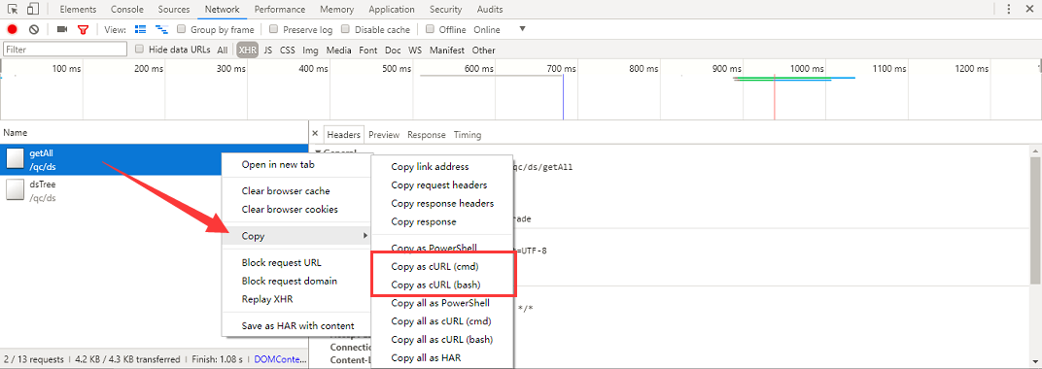1042x369 pixels.
Task: Clear the network log icon
Action: point(34,30)
